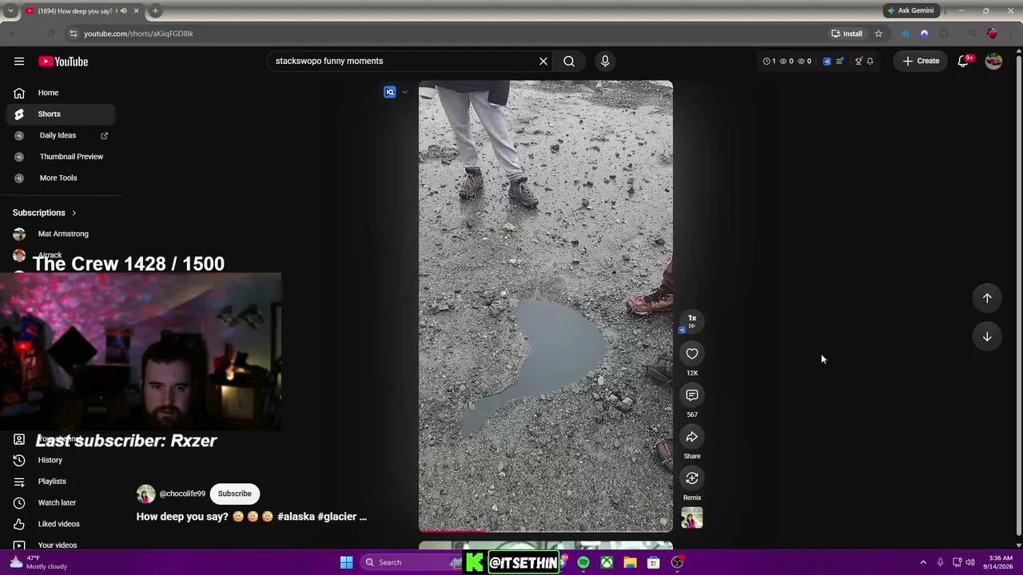Open @chocolife99 channel link
This screenshot has width=1023, height=575.
tap(182, 494)
